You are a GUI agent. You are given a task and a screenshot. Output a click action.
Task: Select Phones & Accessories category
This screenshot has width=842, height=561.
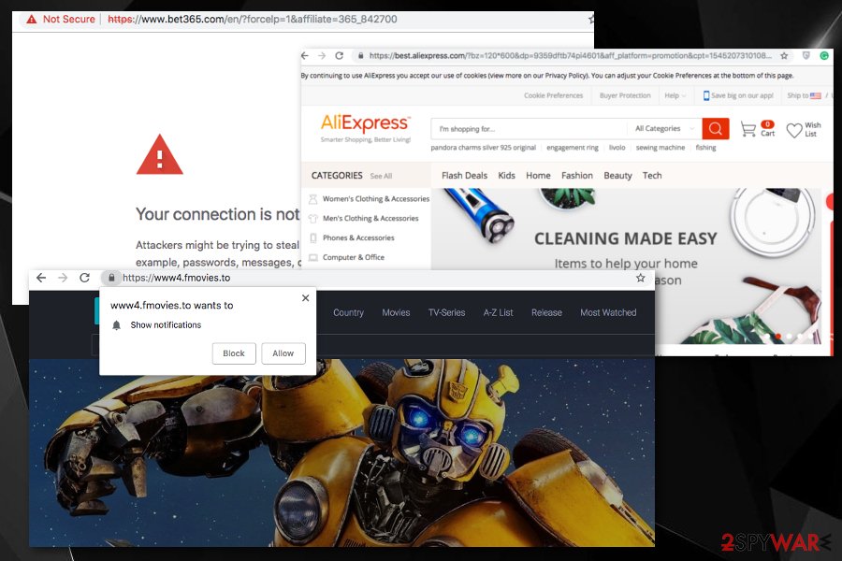pos(352,237)
